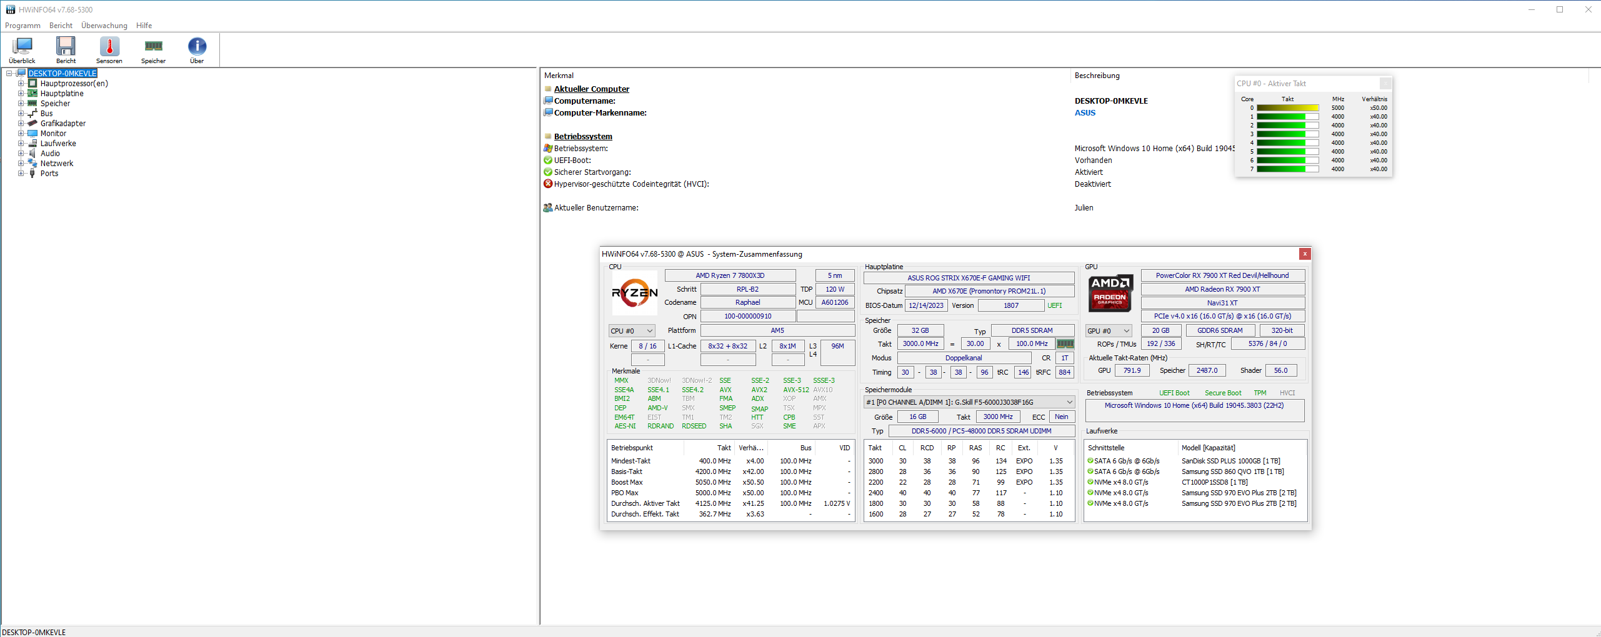Image resolution: width=1601 pixels, height=637 pixels.
Task: Open the CPU #0 selector dropdown
Action: (632, 331)
